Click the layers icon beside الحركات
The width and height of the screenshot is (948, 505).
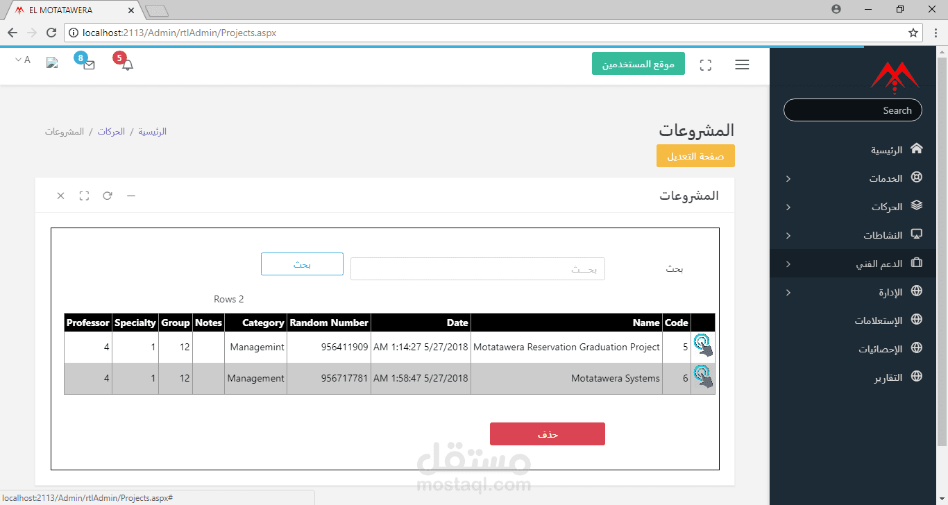coord(917,205)
